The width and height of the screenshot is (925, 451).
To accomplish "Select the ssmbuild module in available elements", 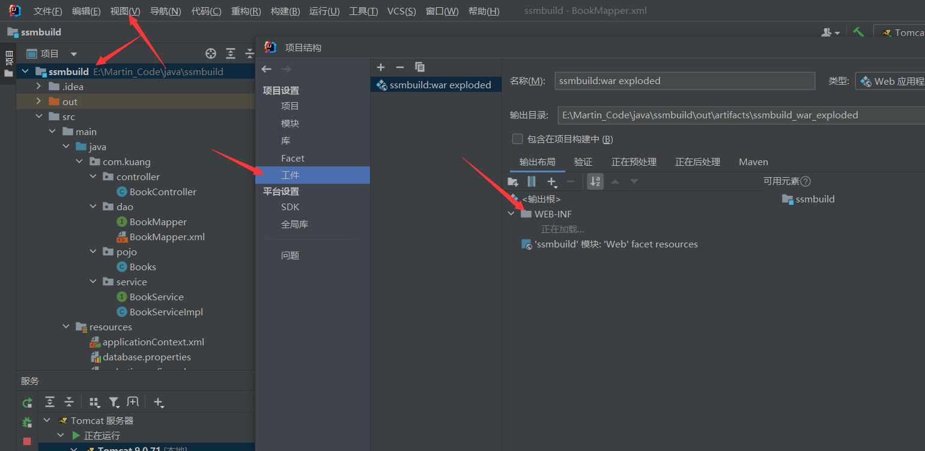I will coord(808,199).
